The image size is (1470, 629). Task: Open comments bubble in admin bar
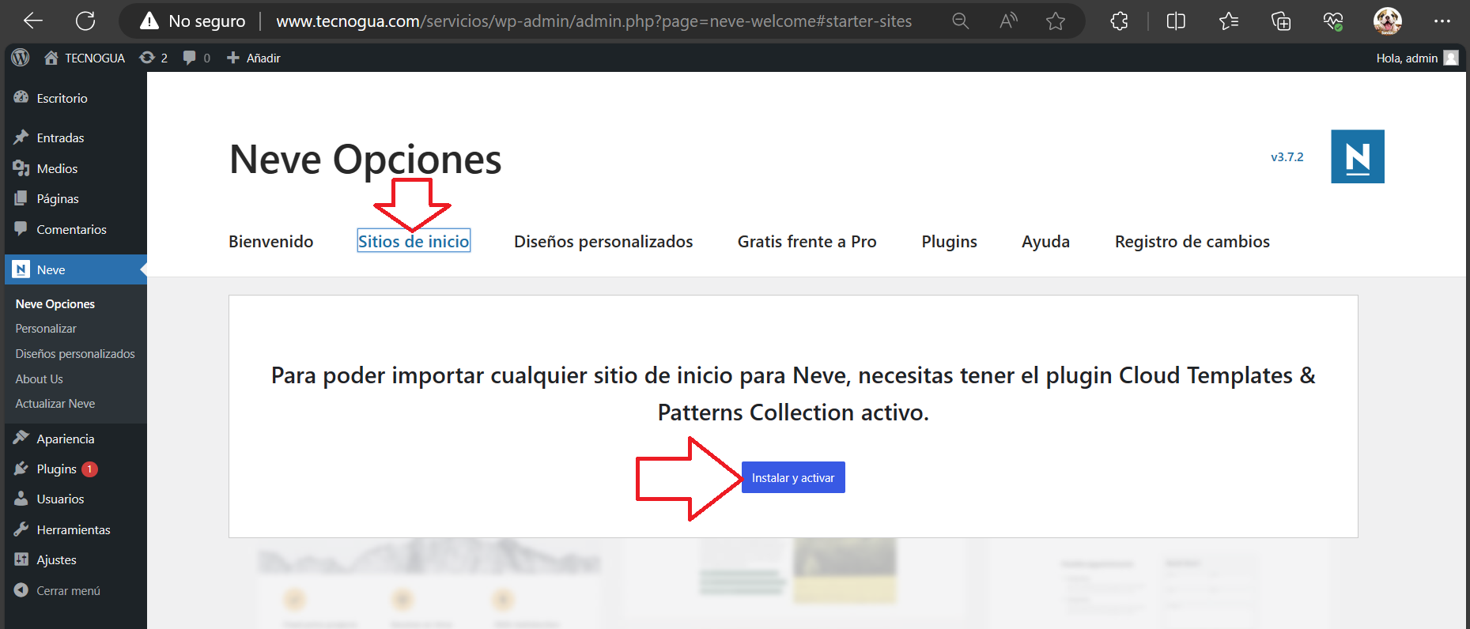point(196,58)
